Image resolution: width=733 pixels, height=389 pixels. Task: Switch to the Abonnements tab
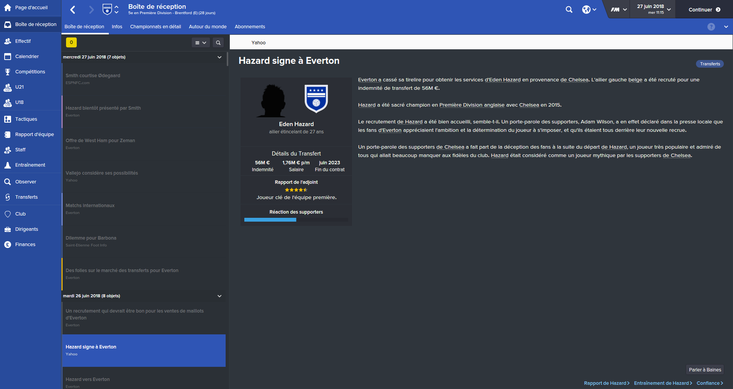pyautogui.click(x=250, y=27)
